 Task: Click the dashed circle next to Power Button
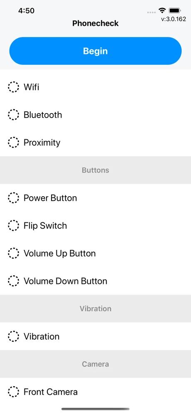point(13,198)
